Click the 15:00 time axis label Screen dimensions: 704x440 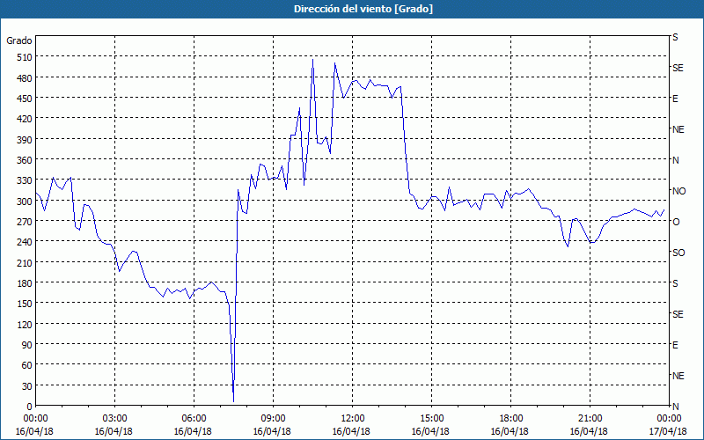pyautogui.click(x=431, y=419)
